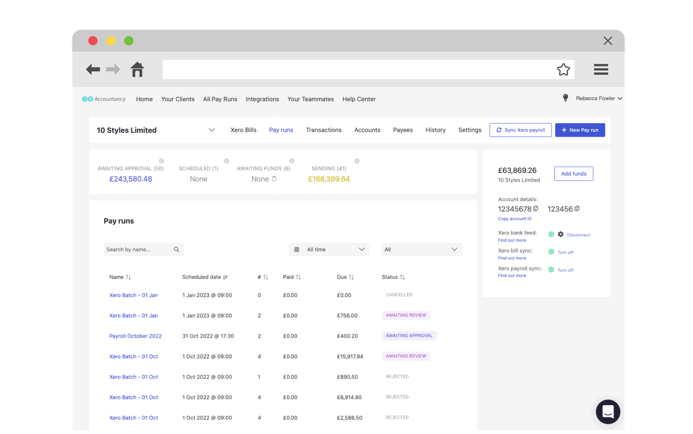Screen dimensions: 693x434
Task: Create a New Pay run
Action: 580,130
